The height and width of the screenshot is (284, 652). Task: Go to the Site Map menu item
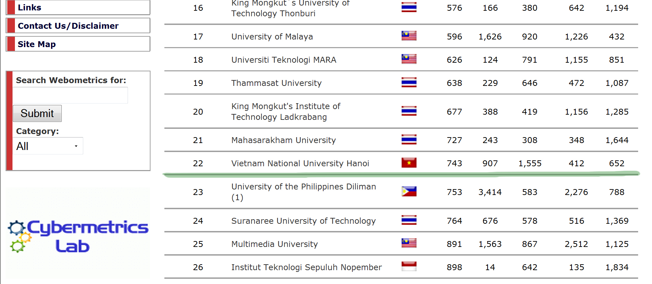click(x=78, y=44)
